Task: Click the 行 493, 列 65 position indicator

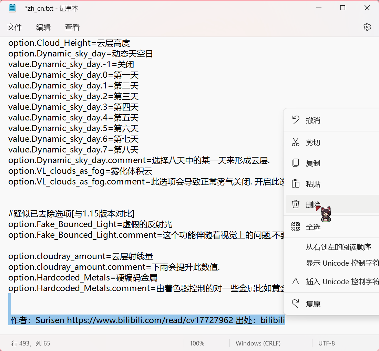Action: click(31, 343)
